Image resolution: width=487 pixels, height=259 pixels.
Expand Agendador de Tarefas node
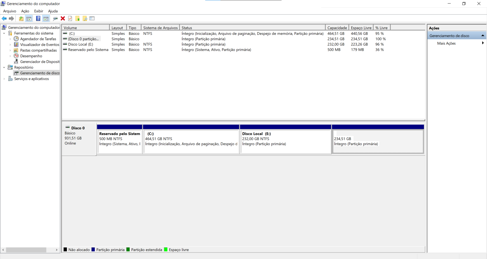click(x=10, y=39)
